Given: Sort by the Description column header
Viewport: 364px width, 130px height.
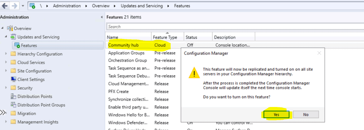Looking at the screenshot, I should [234, 37].
